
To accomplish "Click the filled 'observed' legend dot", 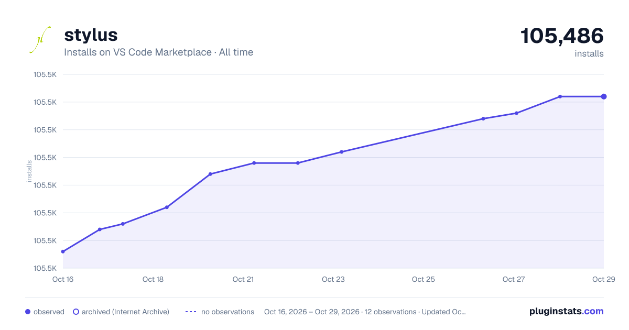I will pos(28,312).
